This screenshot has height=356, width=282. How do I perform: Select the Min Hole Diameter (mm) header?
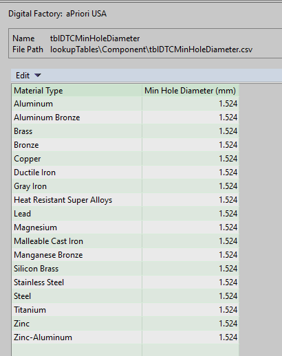(191, 91)
